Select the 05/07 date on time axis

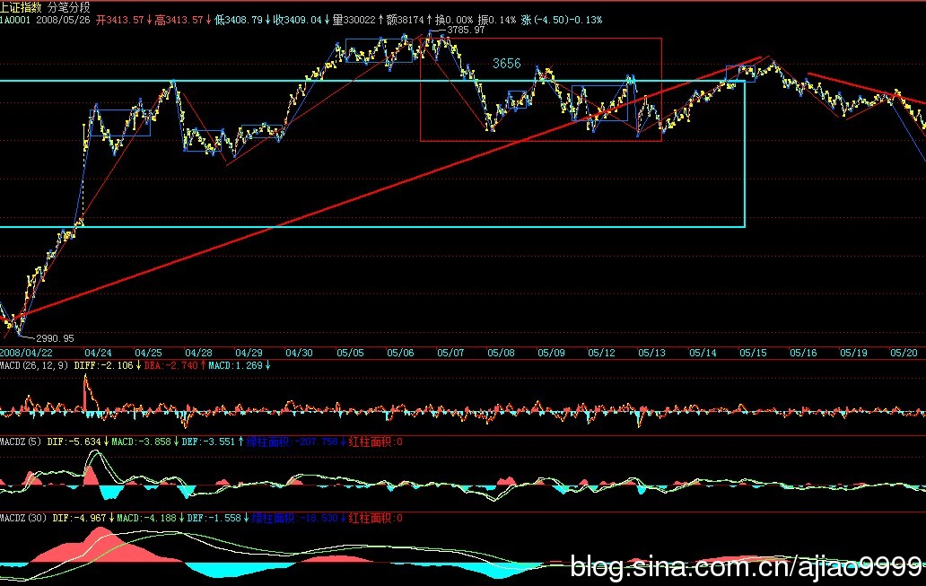pyautogui.click(x=449, y=353)
